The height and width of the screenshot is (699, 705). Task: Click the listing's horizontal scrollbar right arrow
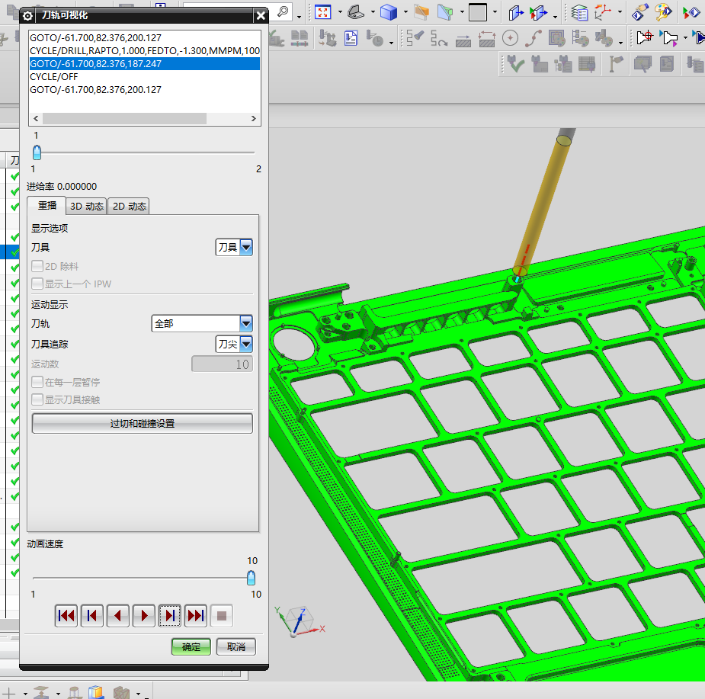[x=254, y=118]
